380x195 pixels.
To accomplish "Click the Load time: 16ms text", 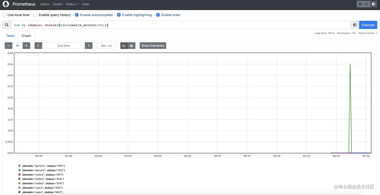I will coord(324,33).
